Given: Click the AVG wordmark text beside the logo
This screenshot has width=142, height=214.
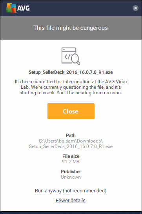Looking at the screenshot, I should 24,8.
